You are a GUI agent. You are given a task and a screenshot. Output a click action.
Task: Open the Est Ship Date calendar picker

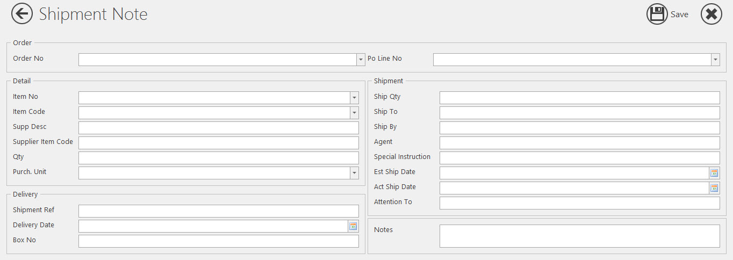click(714, 173)
